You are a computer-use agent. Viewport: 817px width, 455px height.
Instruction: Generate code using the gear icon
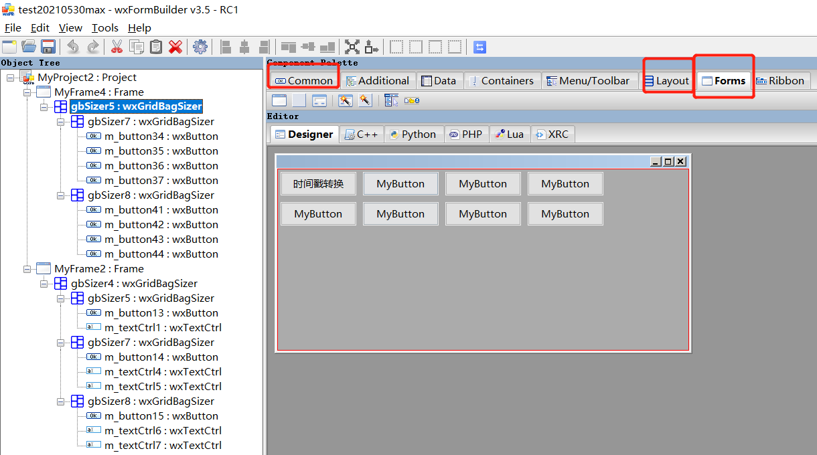(200, 47)
